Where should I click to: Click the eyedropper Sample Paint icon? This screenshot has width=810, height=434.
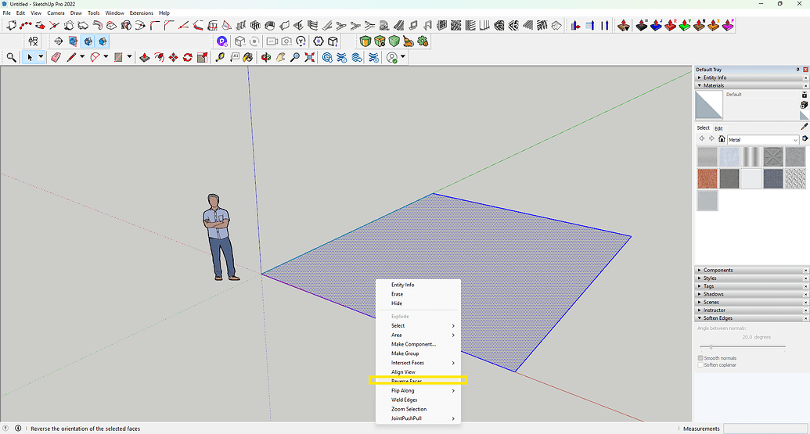pyautogui.click(x=804, y=127)
